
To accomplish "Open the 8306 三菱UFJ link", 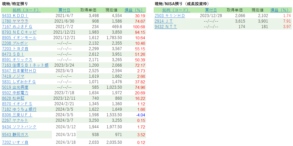I will pyautogui.click(x=17, y=115).
